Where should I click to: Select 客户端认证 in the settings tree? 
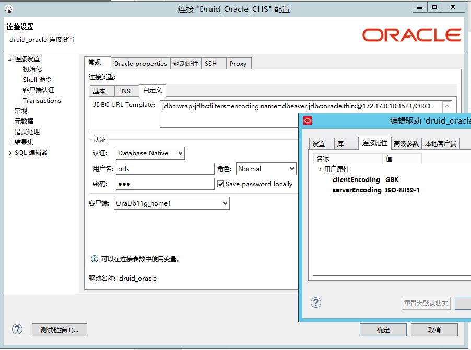(x=39, y=90)
